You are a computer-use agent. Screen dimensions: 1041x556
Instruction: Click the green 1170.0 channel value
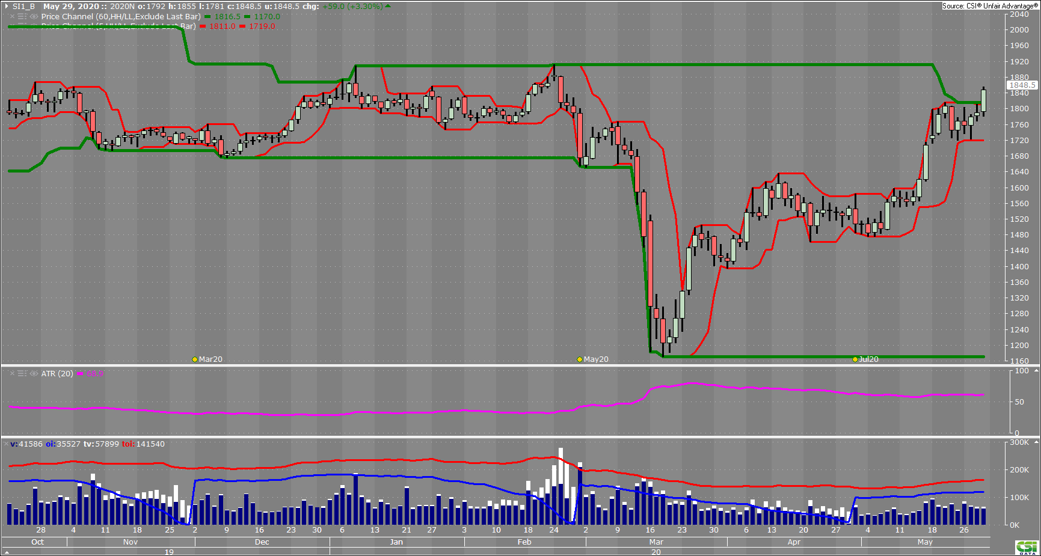pos(267,17)
